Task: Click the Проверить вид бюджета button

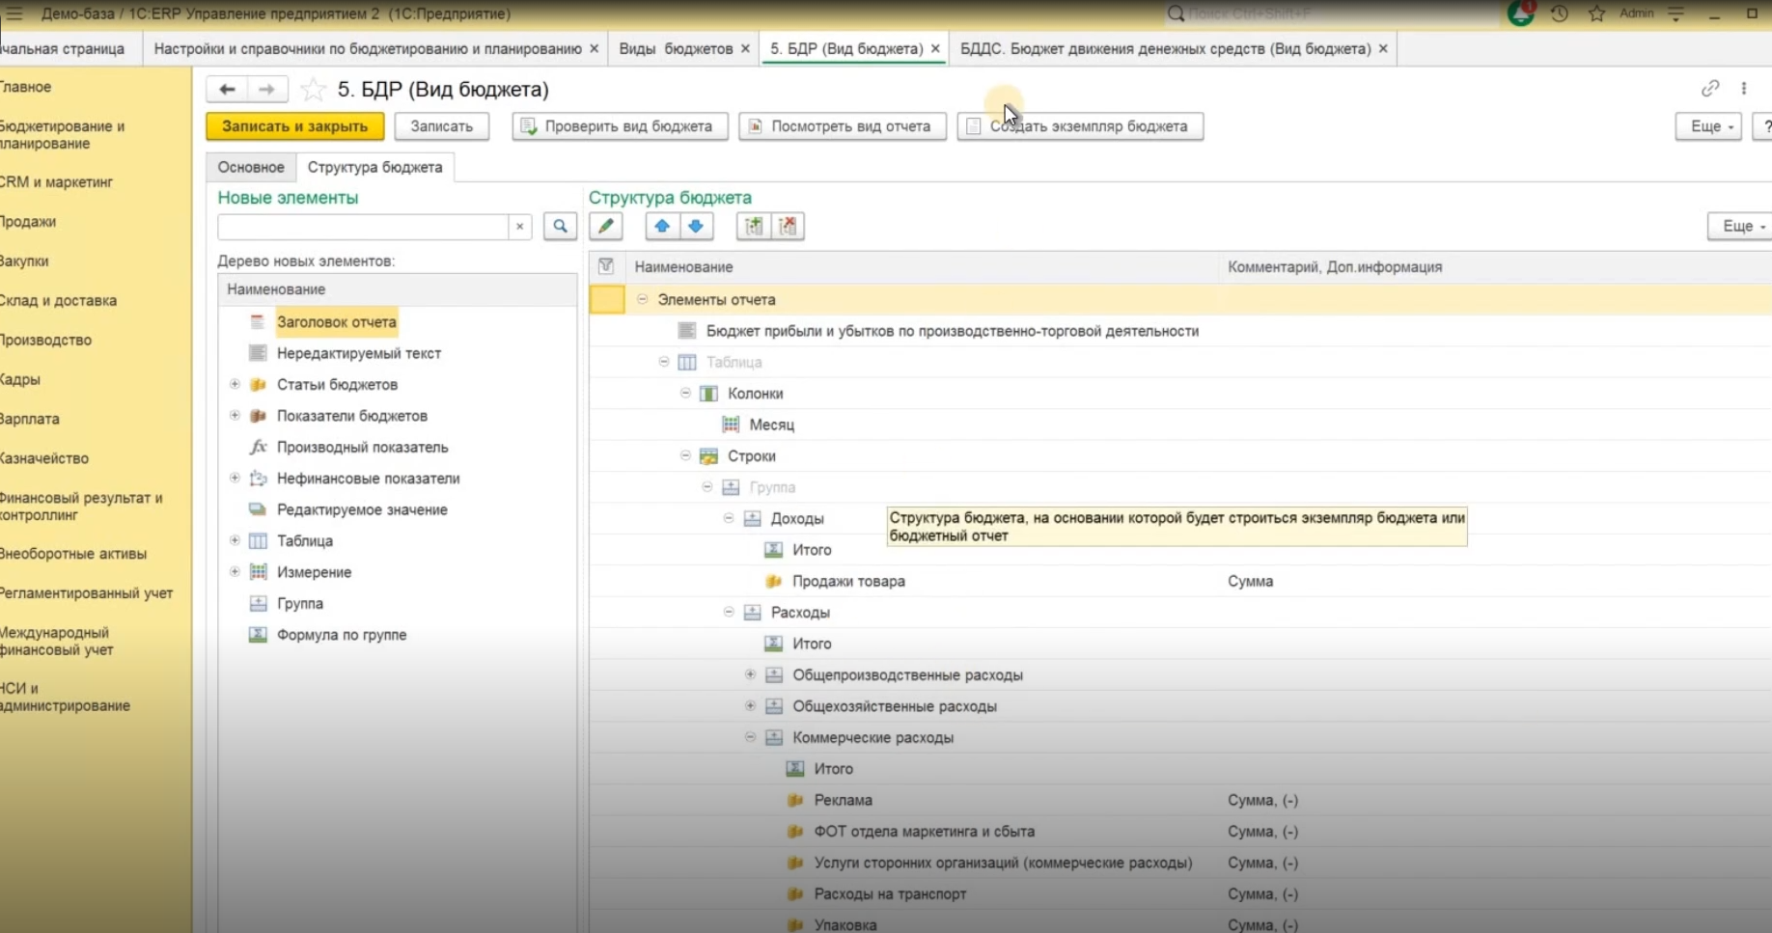Action: tap(620, 126)
